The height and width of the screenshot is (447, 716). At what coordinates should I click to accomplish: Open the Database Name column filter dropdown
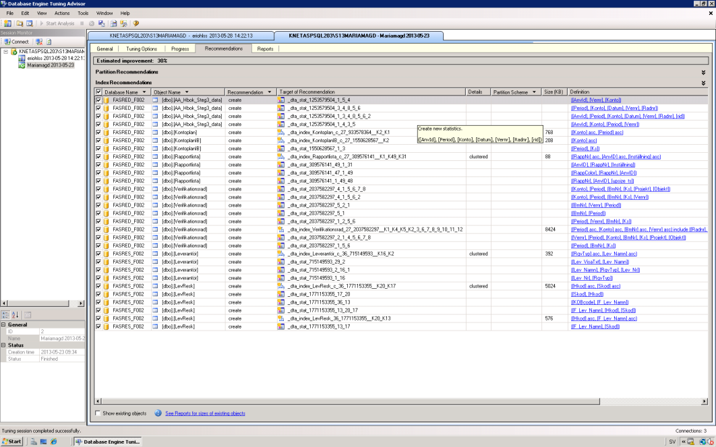(145, 92)
